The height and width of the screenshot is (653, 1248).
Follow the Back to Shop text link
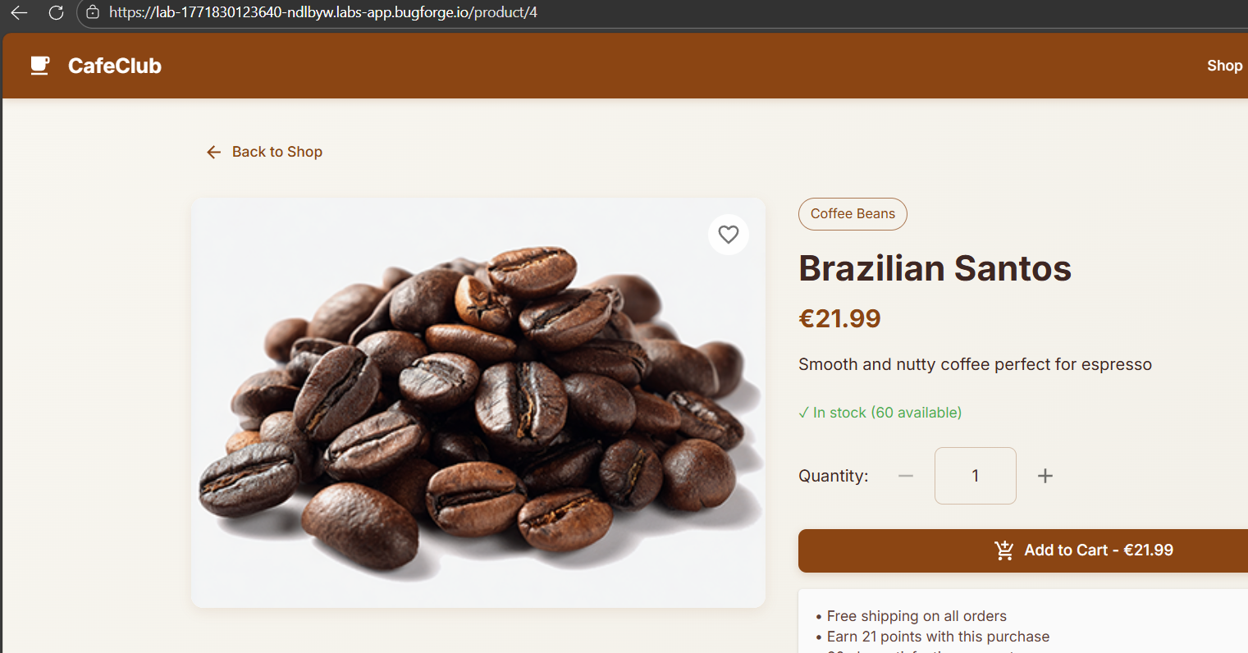(277, 152)
